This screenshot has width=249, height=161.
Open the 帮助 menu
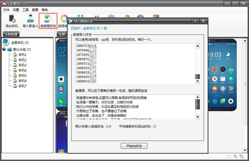click(x=45, y=10)
